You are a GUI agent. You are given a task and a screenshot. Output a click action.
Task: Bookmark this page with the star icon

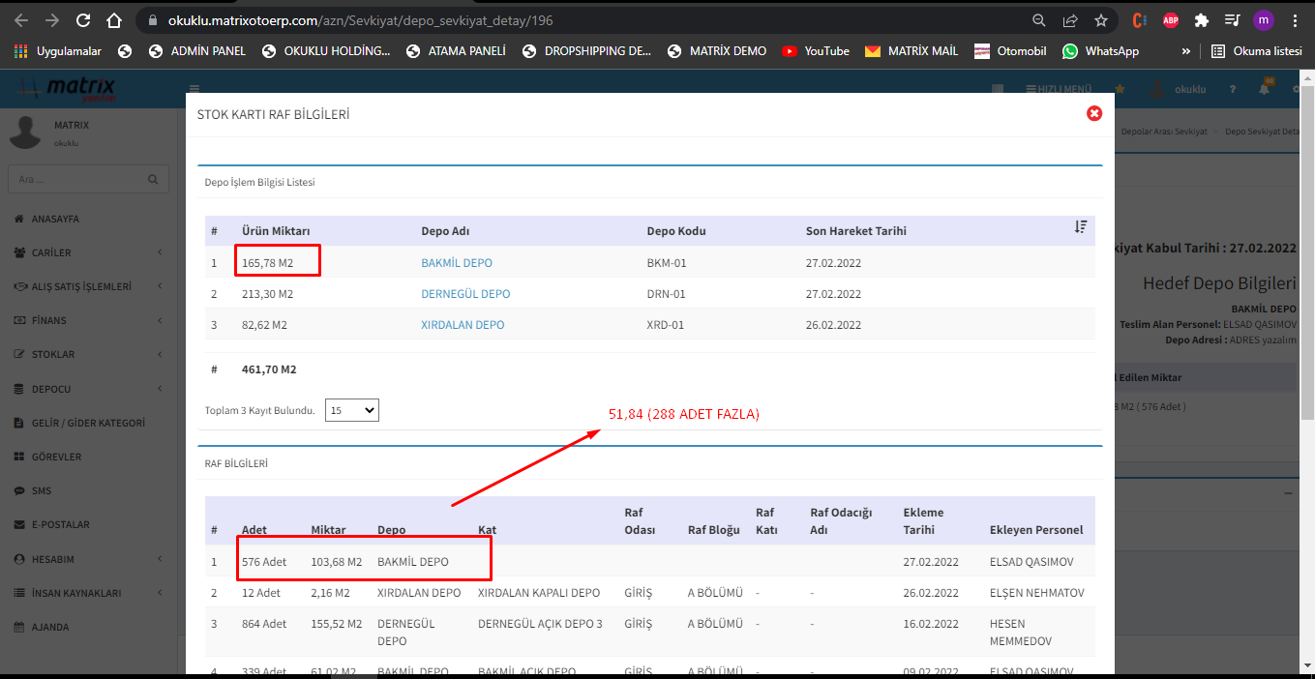tap(1101, 20)
